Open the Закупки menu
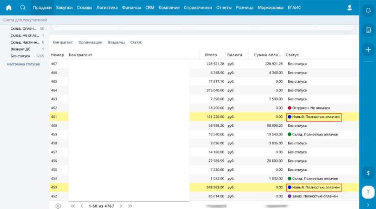The height and width of the screenshot is (209, 376). (64, 8)
